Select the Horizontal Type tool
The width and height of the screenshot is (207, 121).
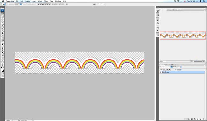click(x=3, y=50)
